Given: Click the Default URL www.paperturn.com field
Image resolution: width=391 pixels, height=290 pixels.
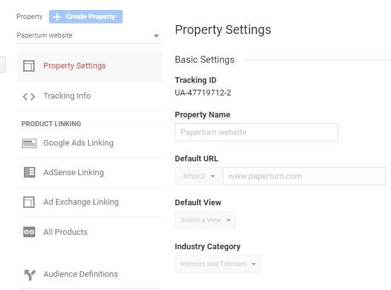Looking at the screenshot, I should pyautogui.click(x=304, y=176).
